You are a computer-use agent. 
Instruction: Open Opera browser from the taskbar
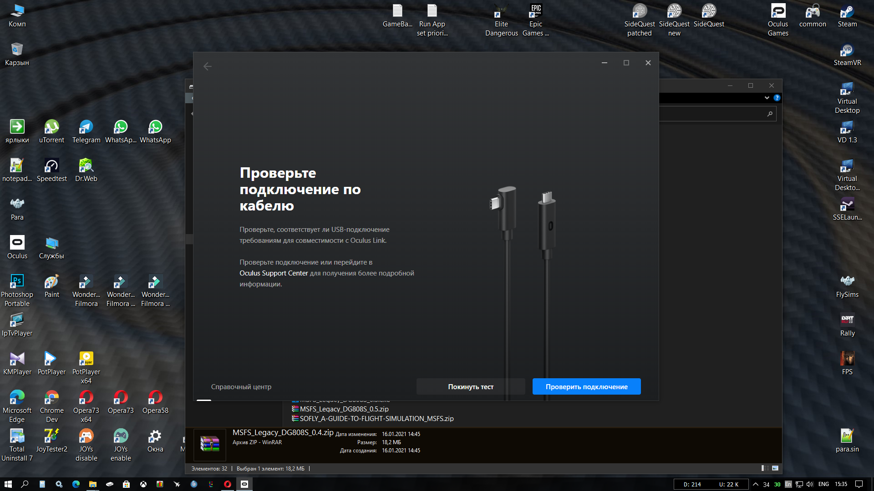point(228,484)
